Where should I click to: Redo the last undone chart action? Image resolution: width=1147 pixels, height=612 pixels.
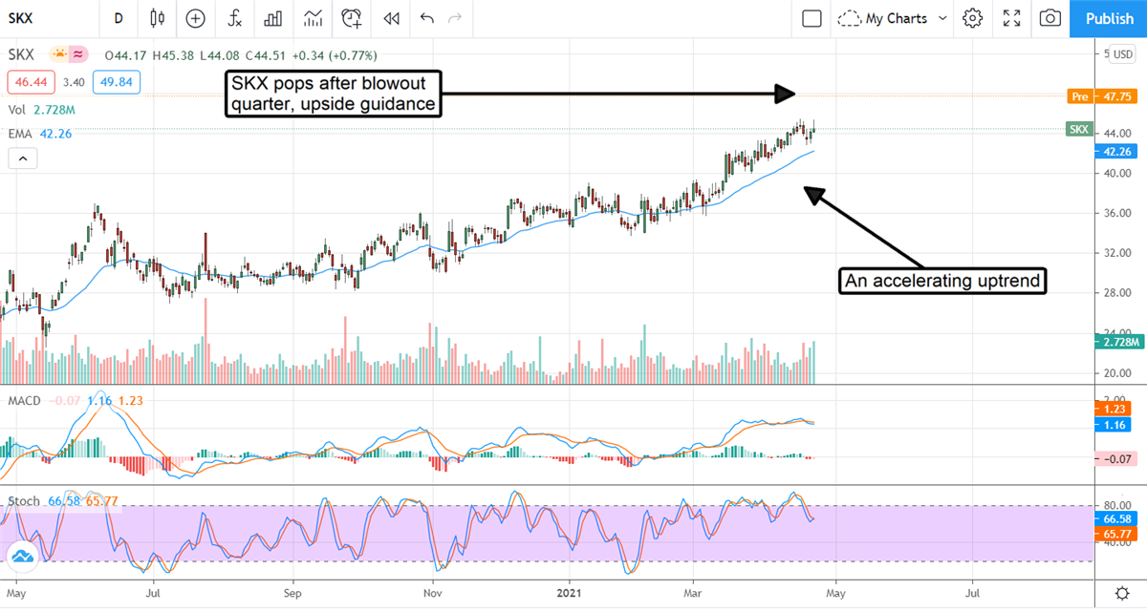(x=455, y=18)
